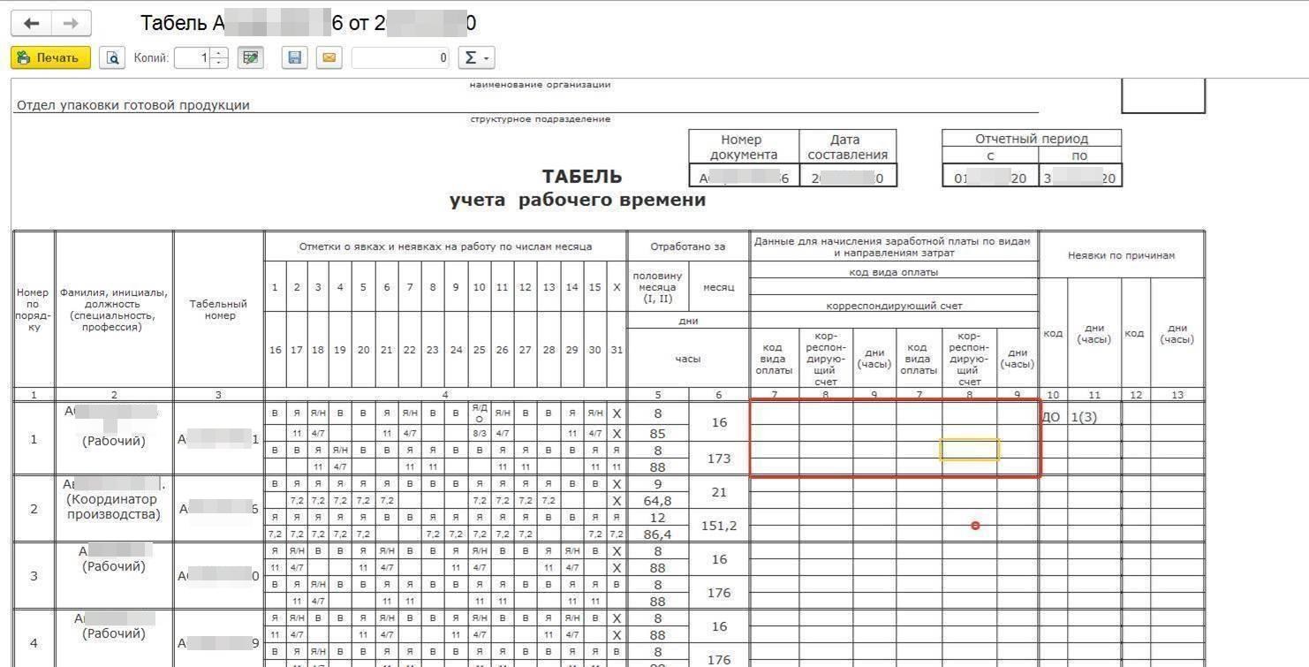Click the Копий number input field
Screen dimensions: 1309x667
(x=193, y=57)
